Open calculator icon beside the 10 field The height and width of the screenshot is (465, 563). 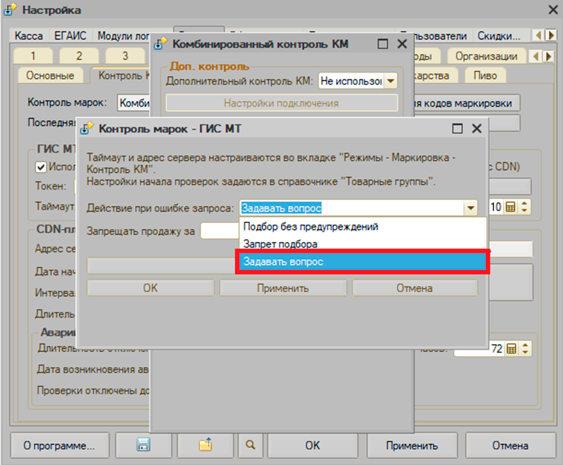coord(511,207)
